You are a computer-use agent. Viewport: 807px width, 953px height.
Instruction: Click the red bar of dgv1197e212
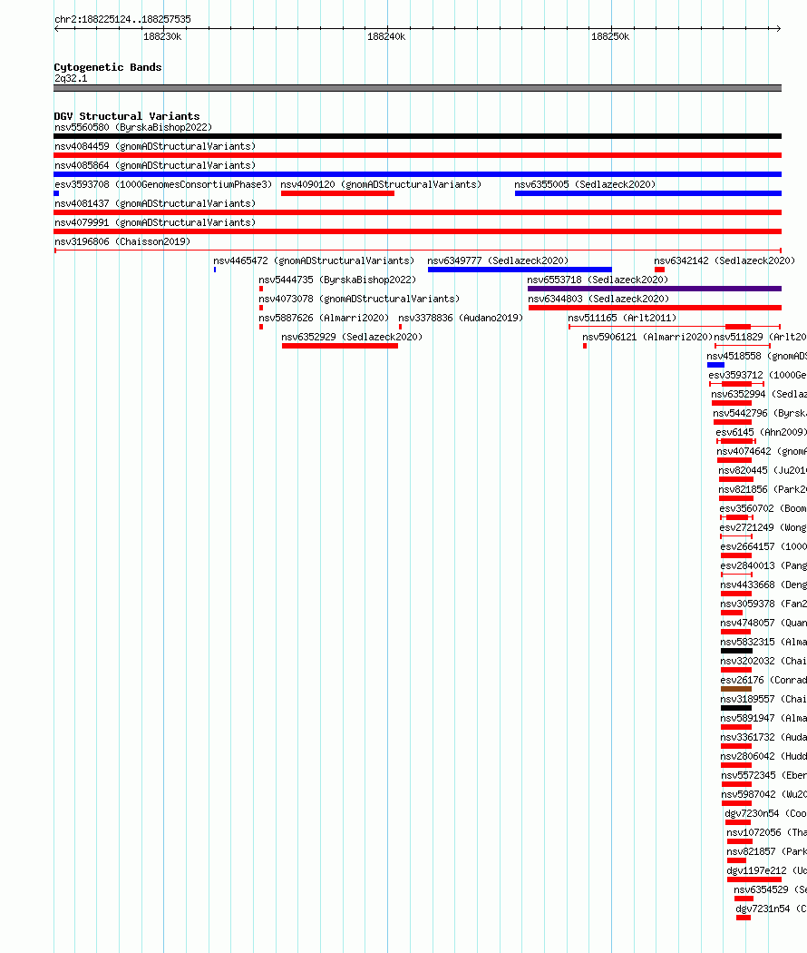754,879
